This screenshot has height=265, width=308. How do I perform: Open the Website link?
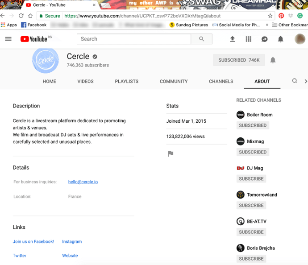pos(70,256)
